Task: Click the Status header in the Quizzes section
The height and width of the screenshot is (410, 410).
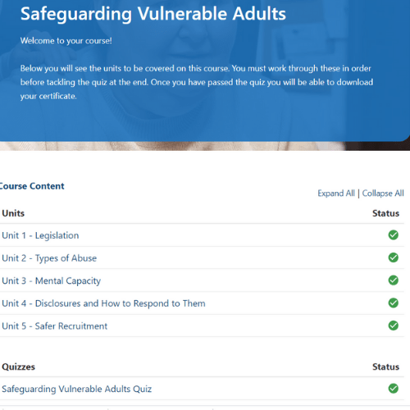Action: (385, 367)
